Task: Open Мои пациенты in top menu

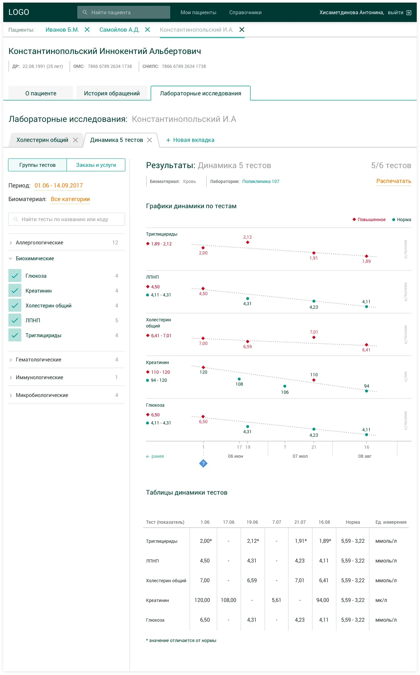Action: coord(198,12)
